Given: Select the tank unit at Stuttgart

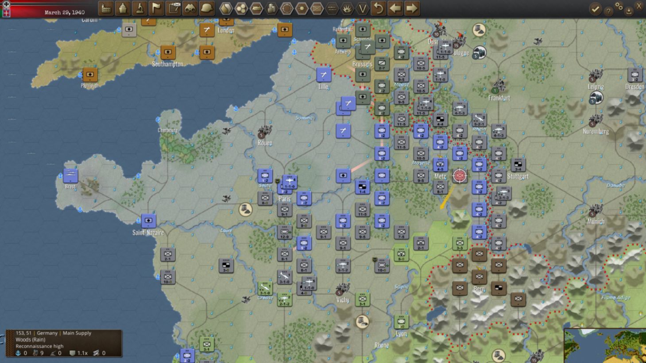Looking at the screenshot, I should 518,164.
